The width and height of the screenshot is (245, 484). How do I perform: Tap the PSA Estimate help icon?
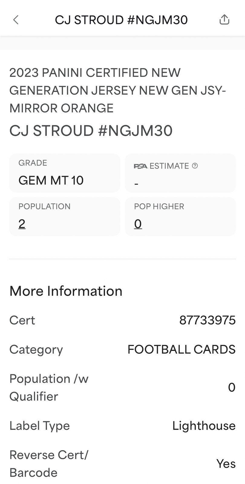click(x=195, y=165)
